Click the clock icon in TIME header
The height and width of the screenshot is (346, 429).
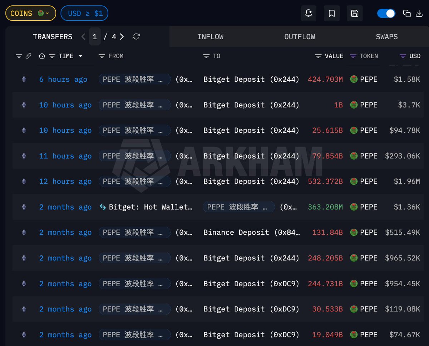click(42, 56)
